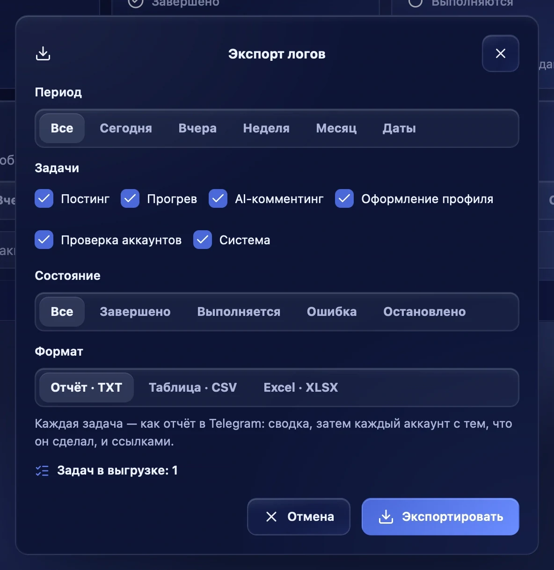This screenshot has height=570, width=554.
Task: Pick Excel · XLSX export format
Action: click(x=301, y=387)
